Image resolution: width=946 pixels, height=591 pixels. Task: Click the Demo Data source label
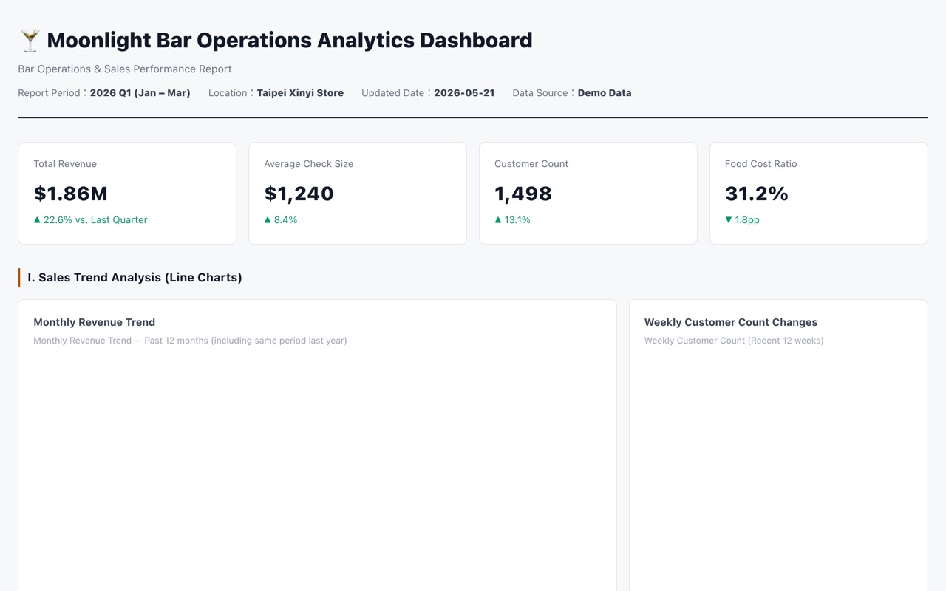tap(605, 93)
